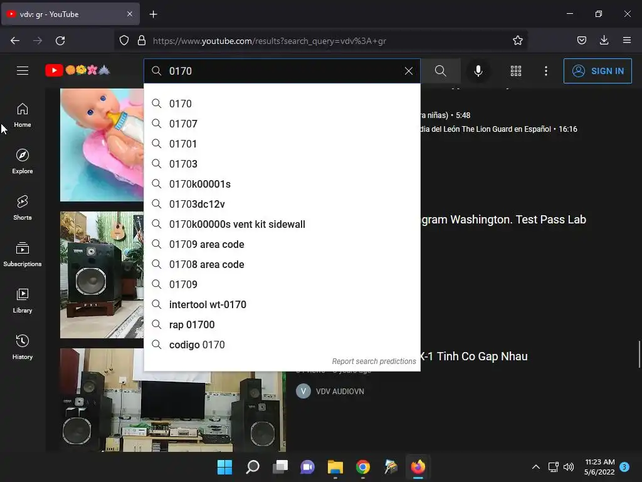
Task: Open the VDV AUDIOVN channel
Action: coord(340,392)
